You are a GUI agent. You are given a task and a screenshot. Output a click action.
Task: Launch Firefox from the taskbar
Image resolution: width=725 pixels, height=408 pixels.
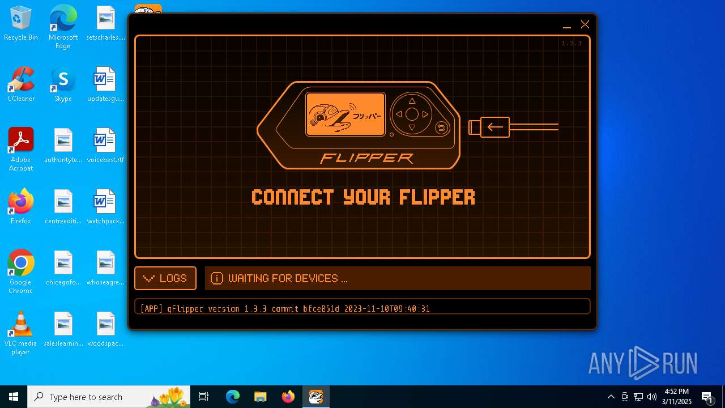pyautogui.click(x=288, y=397)
